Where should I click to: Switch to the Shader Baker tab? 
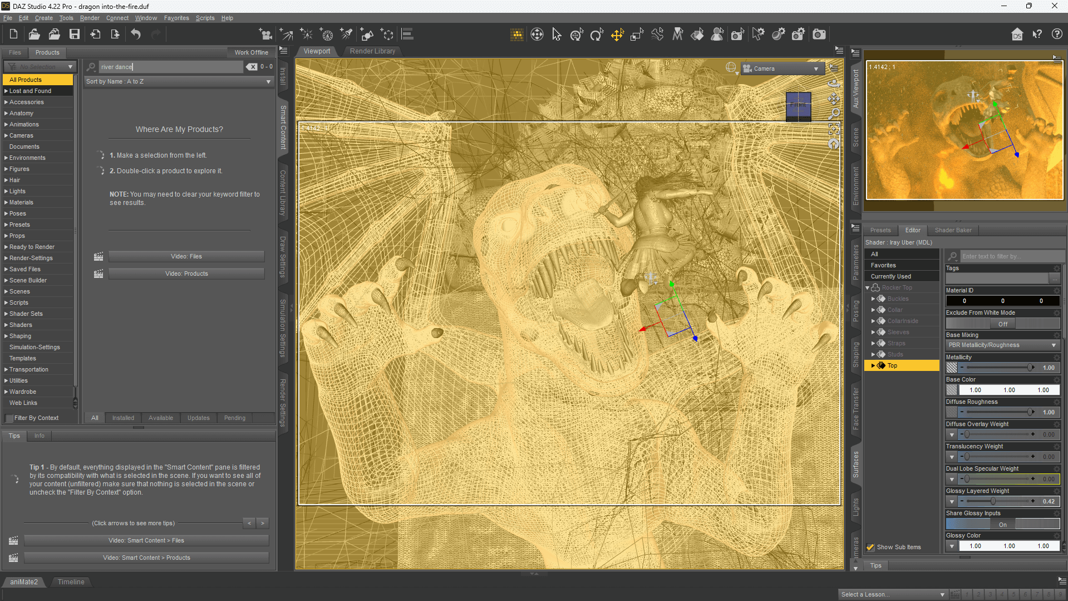pyautogui.click(x=953, y=230)
